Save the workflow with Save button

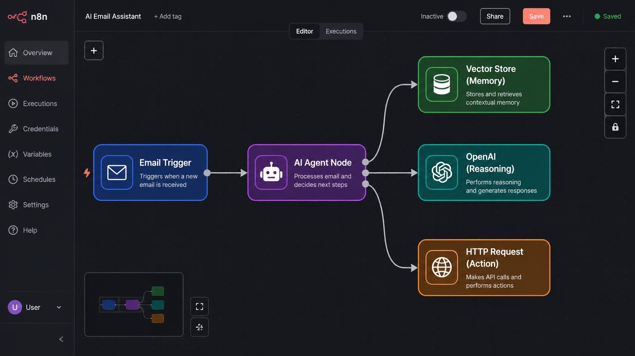tap(536, 16)
